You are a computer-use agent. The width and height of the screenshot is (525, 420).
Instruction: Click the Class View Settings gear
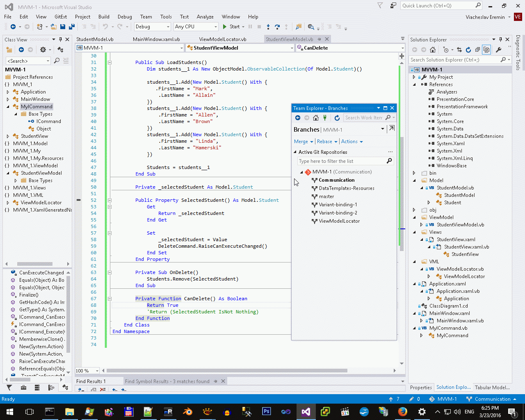click(43, 50)
